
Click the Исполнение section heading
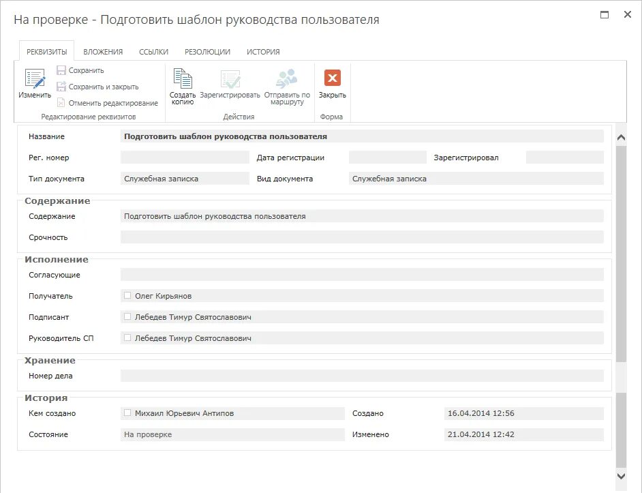coord(57,259)
